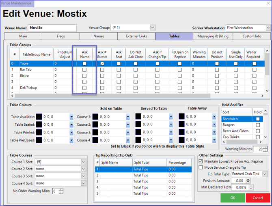Click the green OK button
272x206 pixels.
pyautogui.click(x=233, y=198)
